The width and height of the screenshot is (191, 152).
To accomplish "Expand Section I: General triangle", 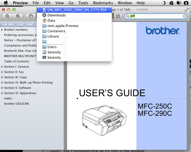I will 2,67.
